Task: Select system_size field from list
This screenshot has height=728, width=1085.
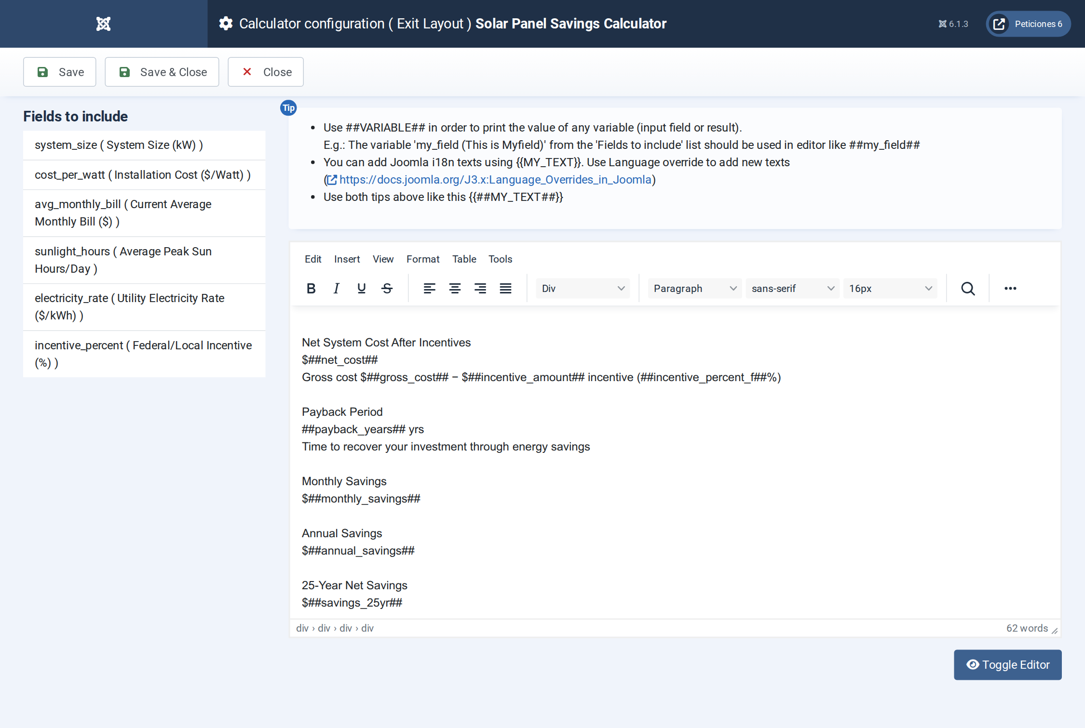Action: pos(144,145)
